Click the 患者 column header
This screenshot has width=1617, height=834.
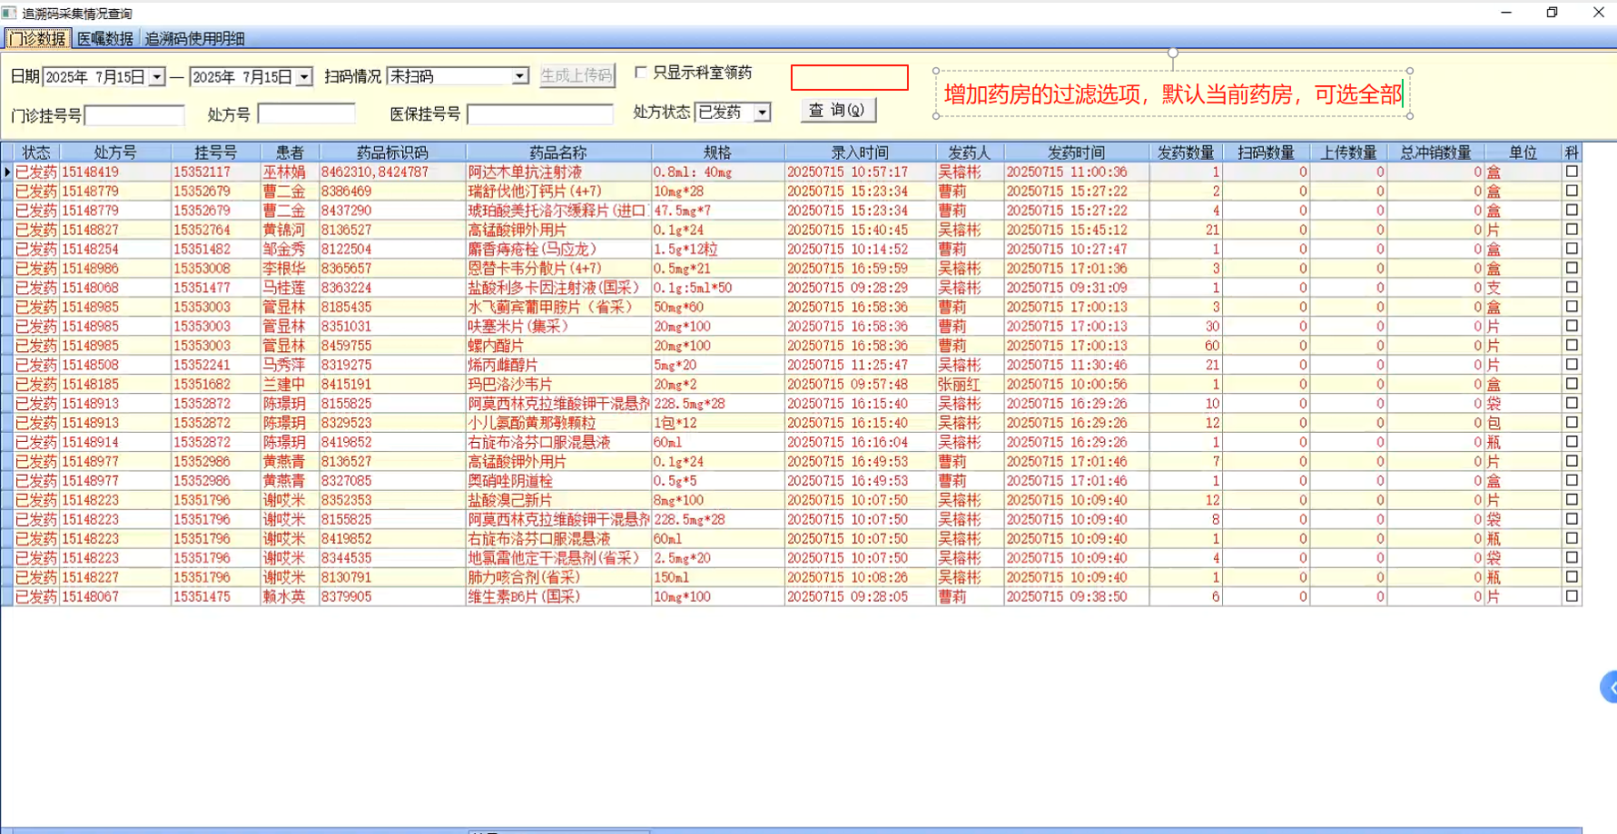coord(290,152)
